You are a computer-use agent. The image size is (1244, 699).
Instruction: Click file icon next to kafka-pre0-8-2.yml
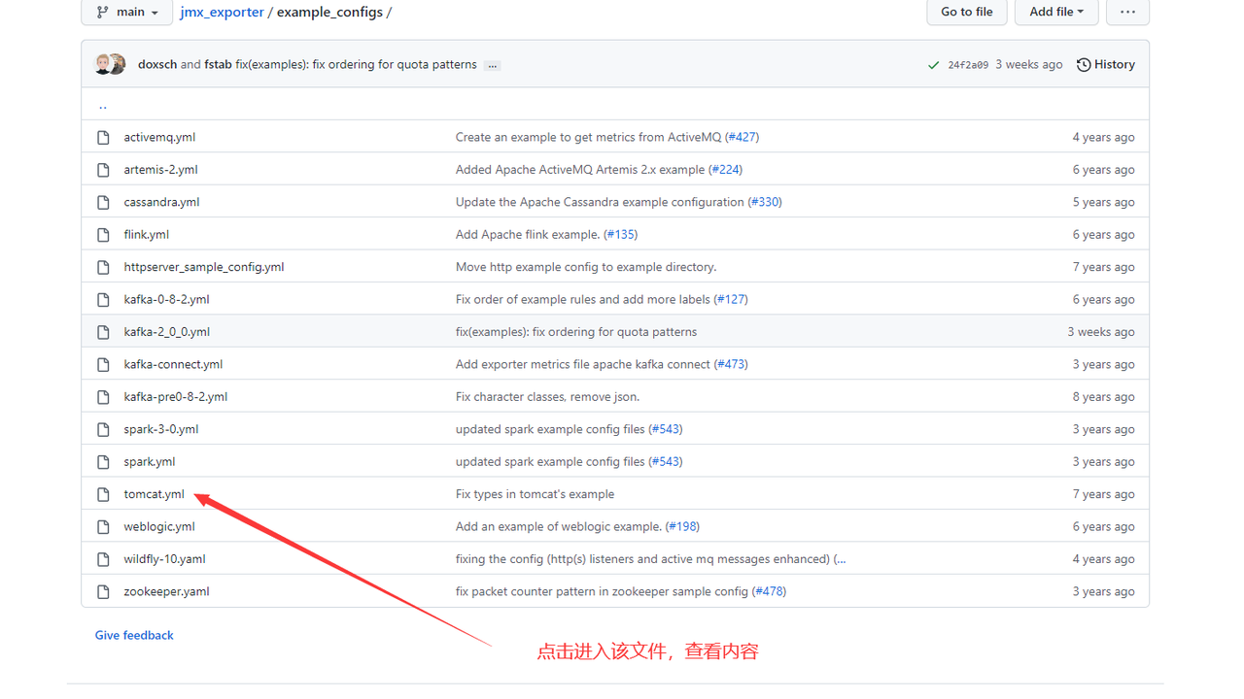pyautogui.click(x=103, y=396)
